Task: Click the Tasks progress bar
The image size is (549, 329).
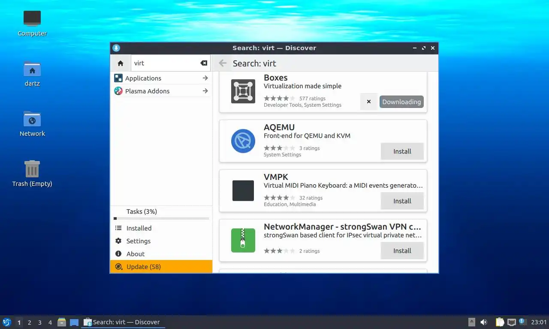Action: pyautogui.click(x=161, y=218)
